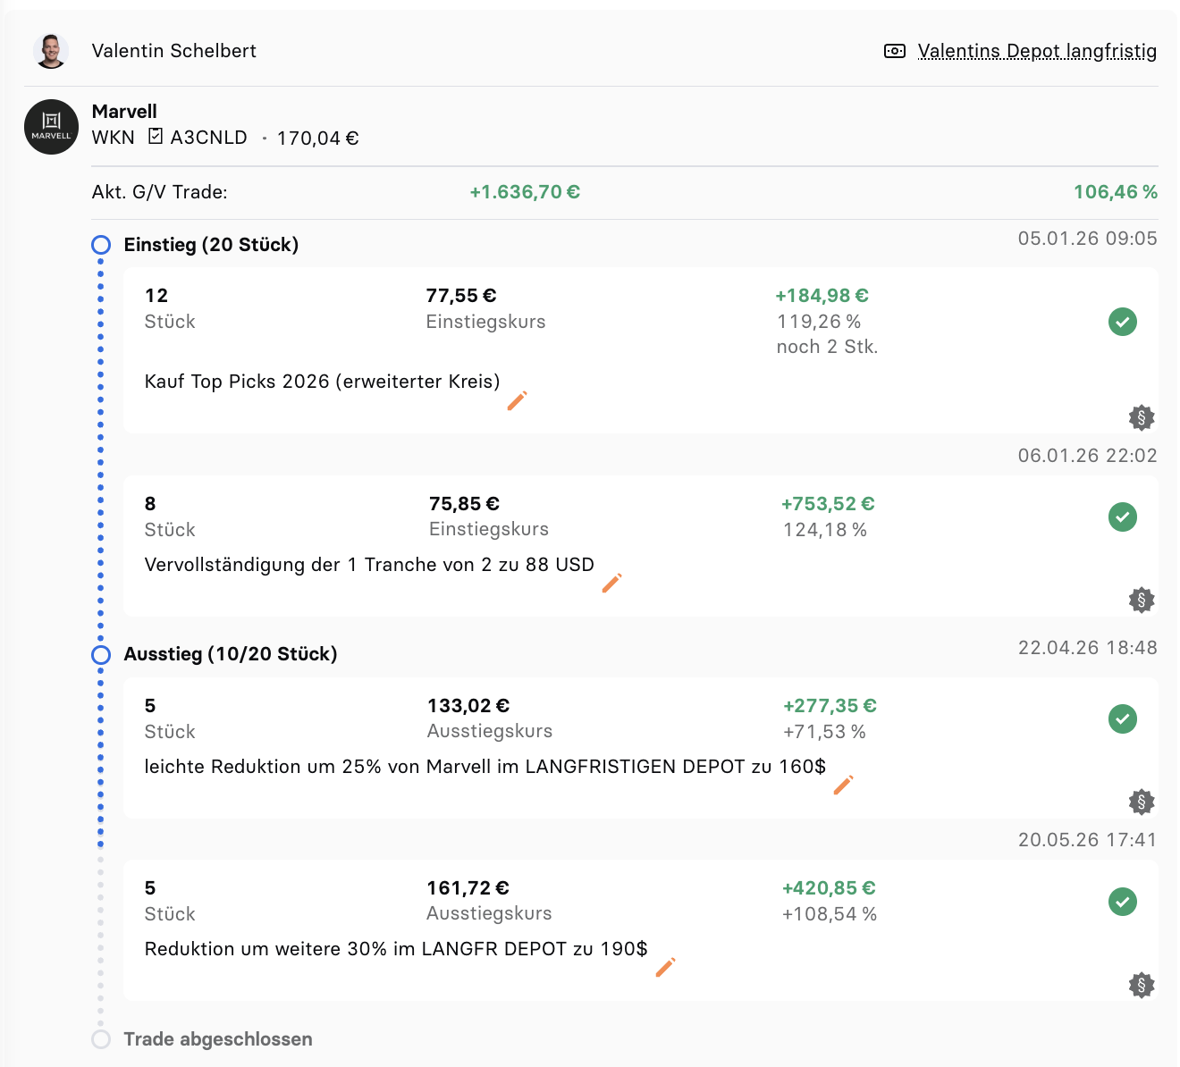The width and height of the screenshot is (1180, 1067).
Task: Click the Reduktion um weitere 30% comment
Action: [396, 949]
